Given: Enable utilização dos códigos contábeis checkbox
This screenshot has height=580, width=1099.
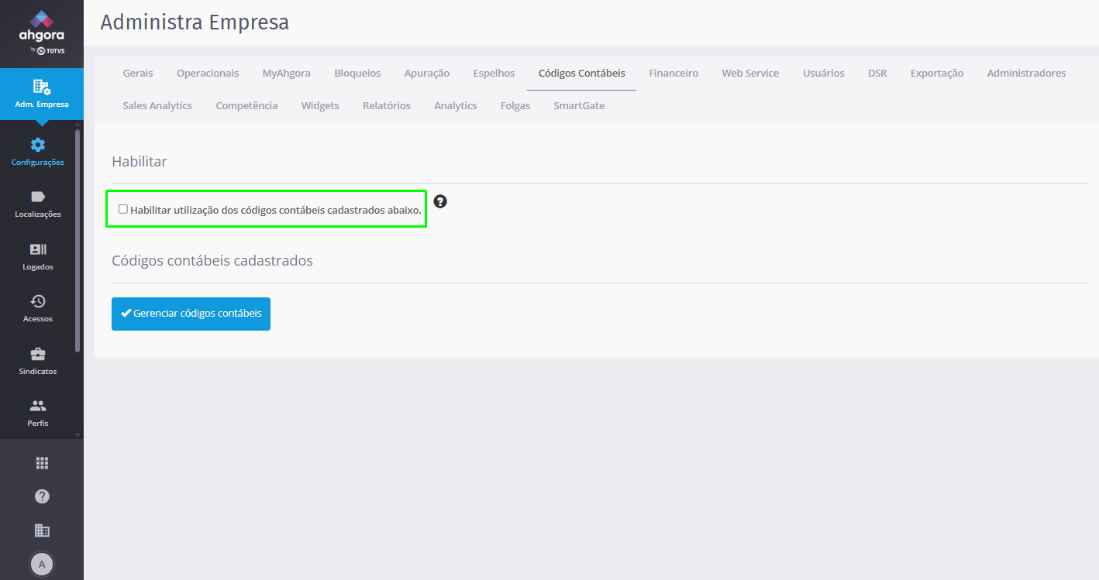Looking at the screenshot, I should [x=123, y=209].
